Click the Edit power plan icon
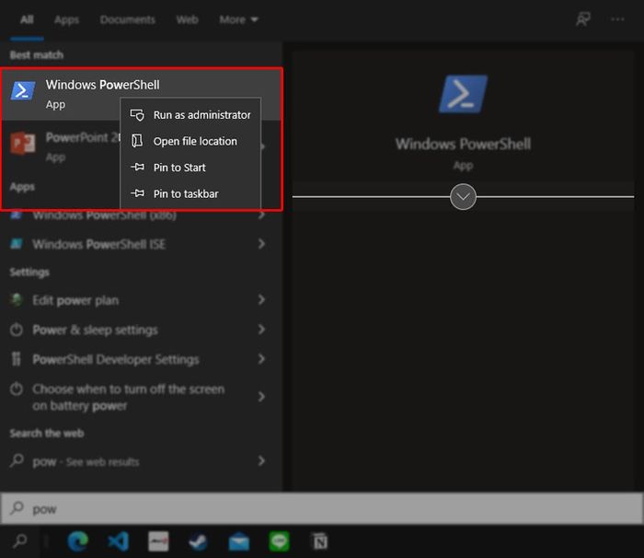 tap(16, 300)
